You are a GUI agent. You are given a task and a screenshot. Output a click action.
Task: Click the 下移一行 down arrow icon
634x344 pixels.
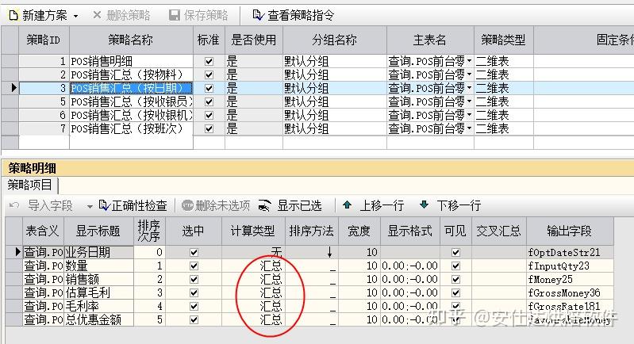click(x=424, y=204)
